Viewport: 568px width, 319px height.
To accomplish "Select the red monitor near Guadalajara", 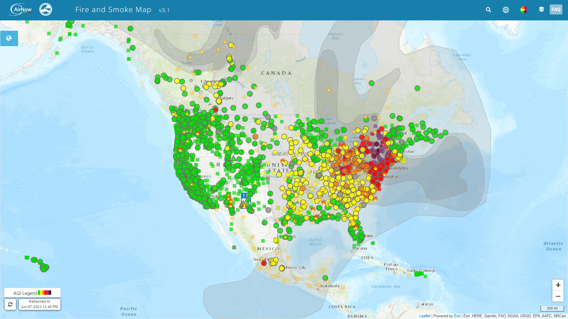I will click(x=264, y=263).
